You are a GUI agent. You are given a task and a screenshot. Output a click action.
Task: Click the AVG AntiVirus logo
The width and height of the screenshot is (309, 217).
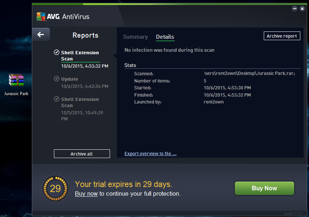(x=63, y=17)
